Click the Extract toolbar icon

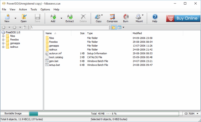coord(70,18)
